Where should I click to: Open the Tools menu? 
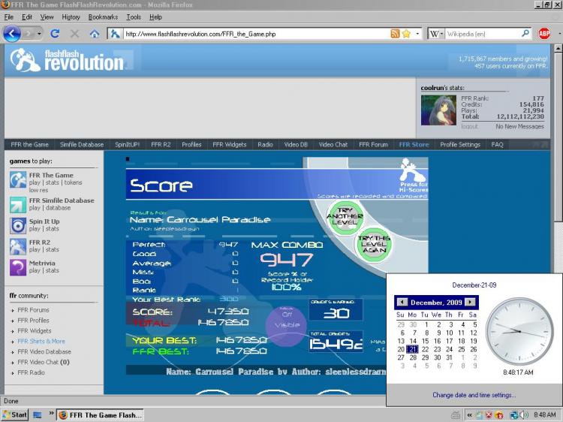click(x=134, y=17)
